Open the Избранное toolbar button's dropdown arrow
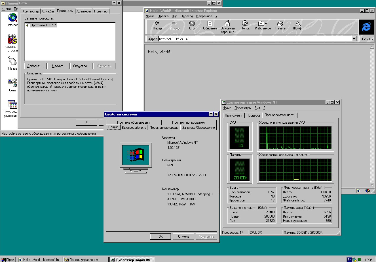The height and width of the screenshot is (262, 376). pyautogui.click(x=266, y=23)
